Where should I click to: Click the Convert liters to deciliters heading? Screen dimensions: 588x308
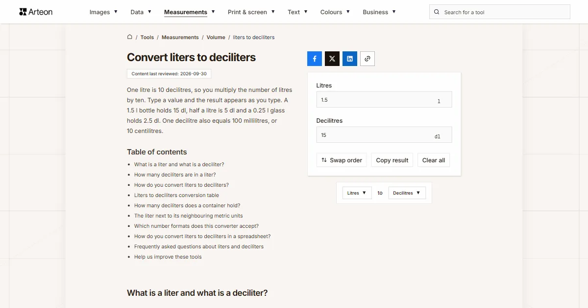point(192,57)
